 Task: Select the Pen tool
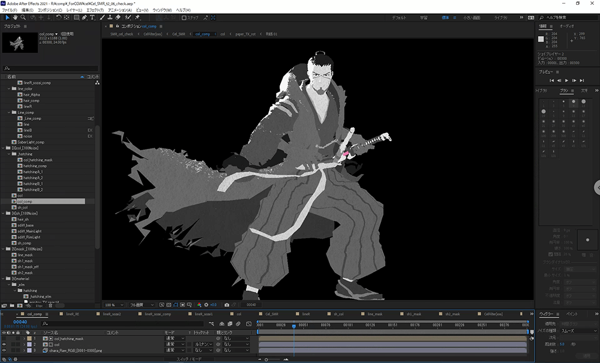[84, 17]
